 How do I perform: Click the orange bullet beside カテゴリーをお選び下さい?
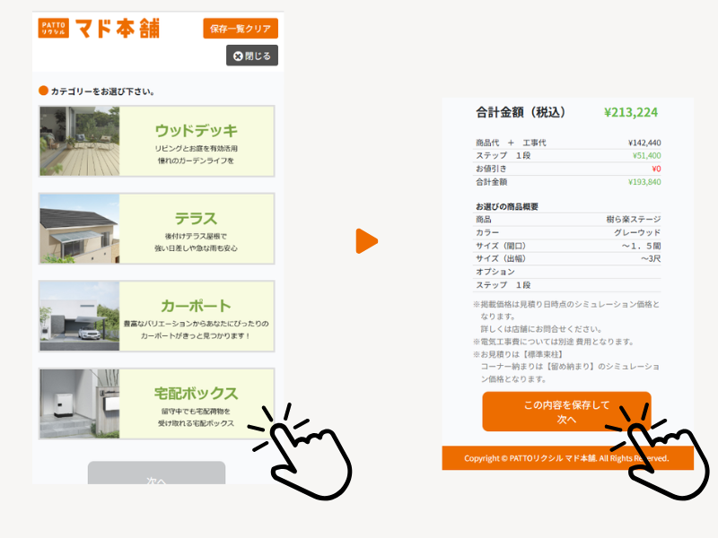pyautogui.click(x=42, y=91)
